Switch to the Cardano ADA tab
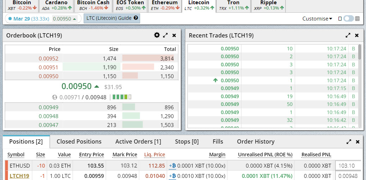Viewport: 366px width, 180px height. pyautogui.click(x=56, y=6)
